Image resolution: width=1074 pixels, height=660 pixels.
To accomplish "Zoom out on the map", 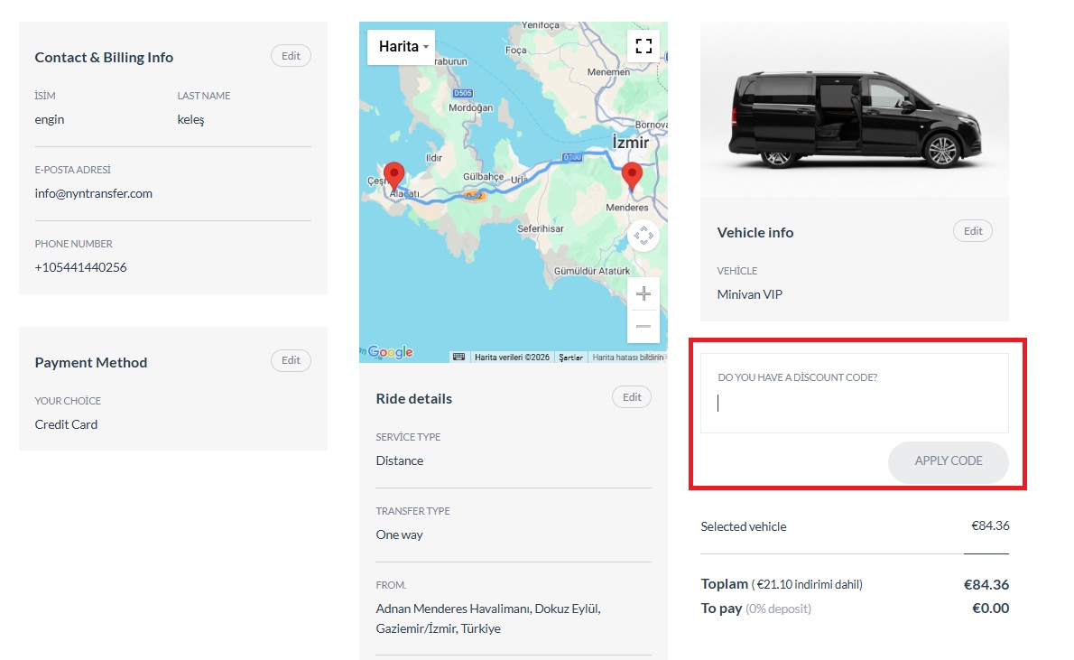I will click(x=643, y=326).
